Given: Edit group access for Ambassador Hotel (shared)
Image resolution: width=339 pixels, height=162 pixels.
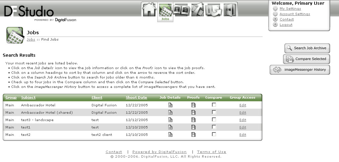Looking at the screenshot, I should tap(243, 113).
